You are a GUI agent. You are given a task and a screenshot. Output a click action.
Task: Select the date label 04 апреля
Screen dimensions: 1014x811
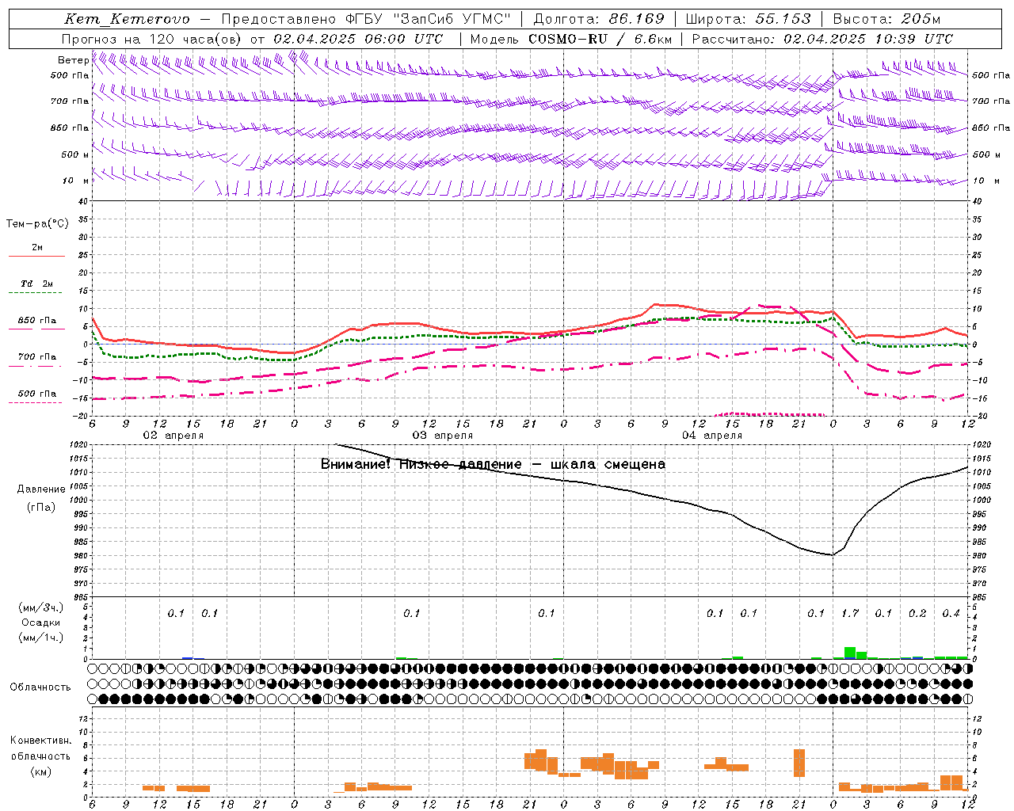click(711, 436)
